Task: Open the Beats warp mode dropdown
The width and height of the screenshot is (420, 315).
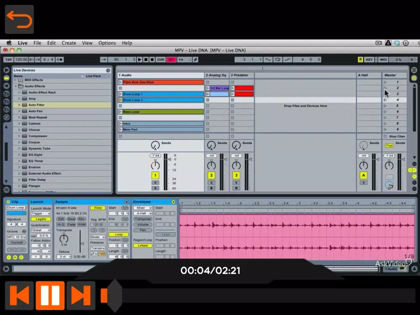Action: 98,237
